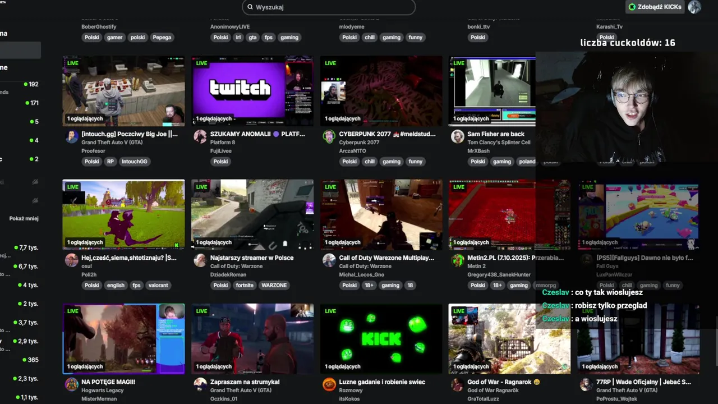718x404 pixels.
Task: Select the Pepega tag
Action: (162, 38)
